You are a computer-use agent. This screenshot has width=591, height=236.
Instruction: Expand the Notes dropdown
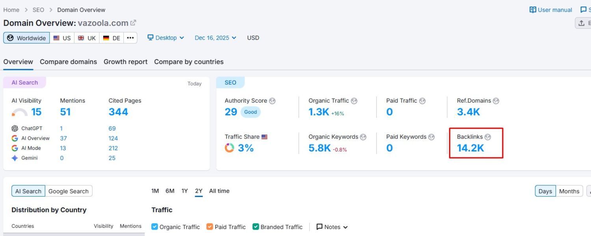332,227
